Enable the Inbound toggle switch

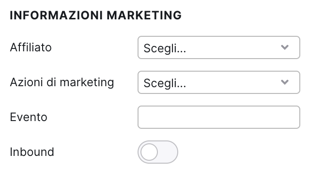pyautogui.click(x=158, y=152)
